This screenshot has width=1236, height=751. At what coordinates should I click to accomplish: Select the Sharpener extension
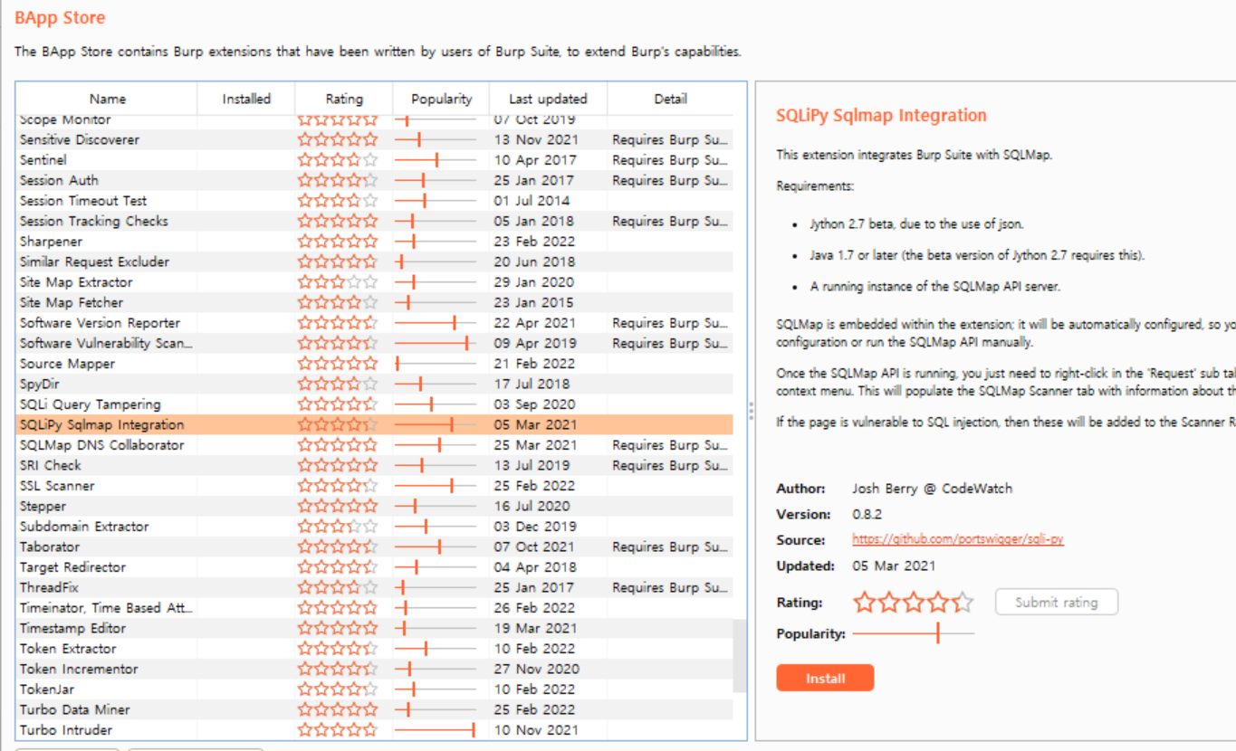pyautogui.click(x=375, y=241)
